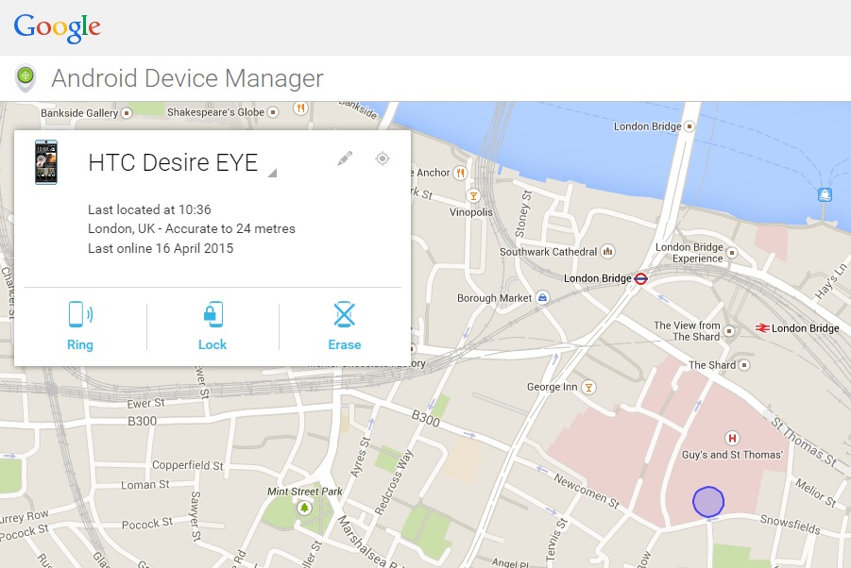Click the Erase phone icon
This screenshot has height=568, width=851.
click(x=344, y=314)
